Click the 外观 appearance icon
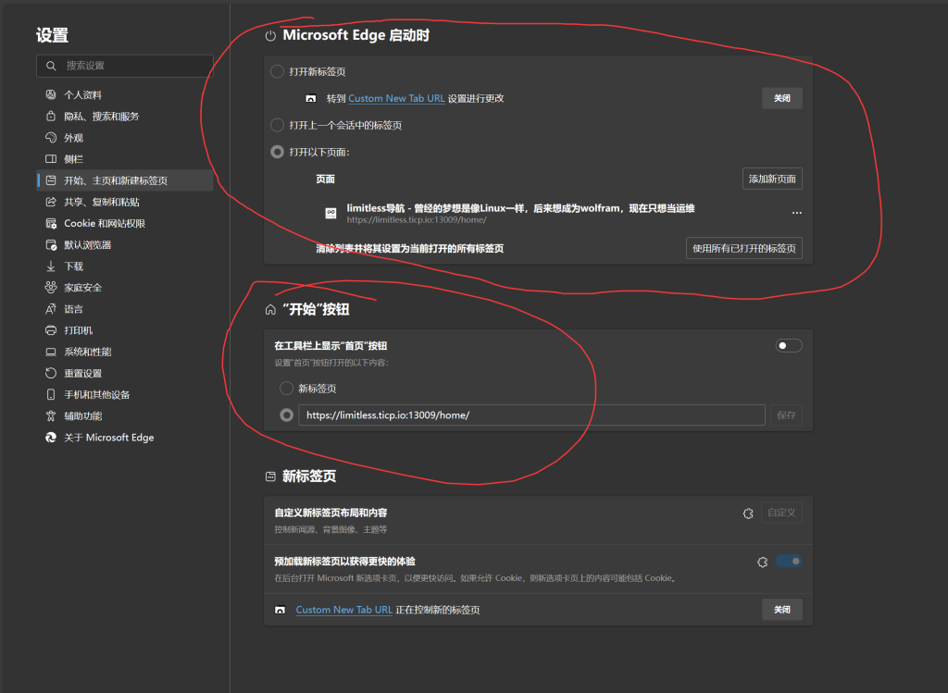The image size is (948, 693). (51, 138)
